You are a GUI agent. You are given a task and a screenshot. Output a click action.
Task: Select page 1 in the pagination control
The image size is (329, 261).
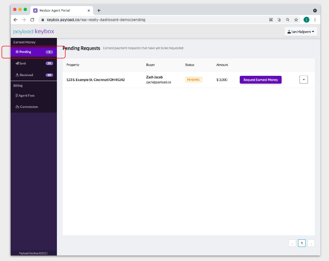(x=302, y=243)
